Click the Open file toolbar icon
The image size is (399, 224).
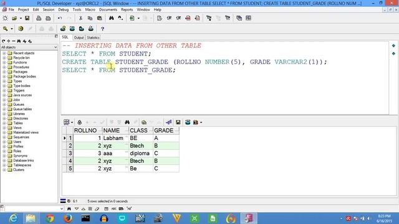tap(14, 18)
